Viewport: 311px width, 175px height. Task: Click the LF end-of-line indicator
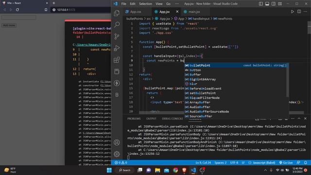click(243, 163)
